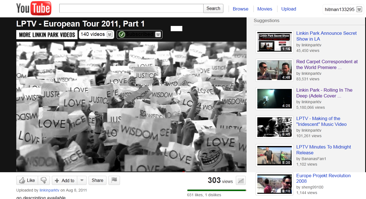Image resolution: width=366 pixels, height=199 pixels.
Task: Open the video statistics chart icon
Action: [241, 181]
